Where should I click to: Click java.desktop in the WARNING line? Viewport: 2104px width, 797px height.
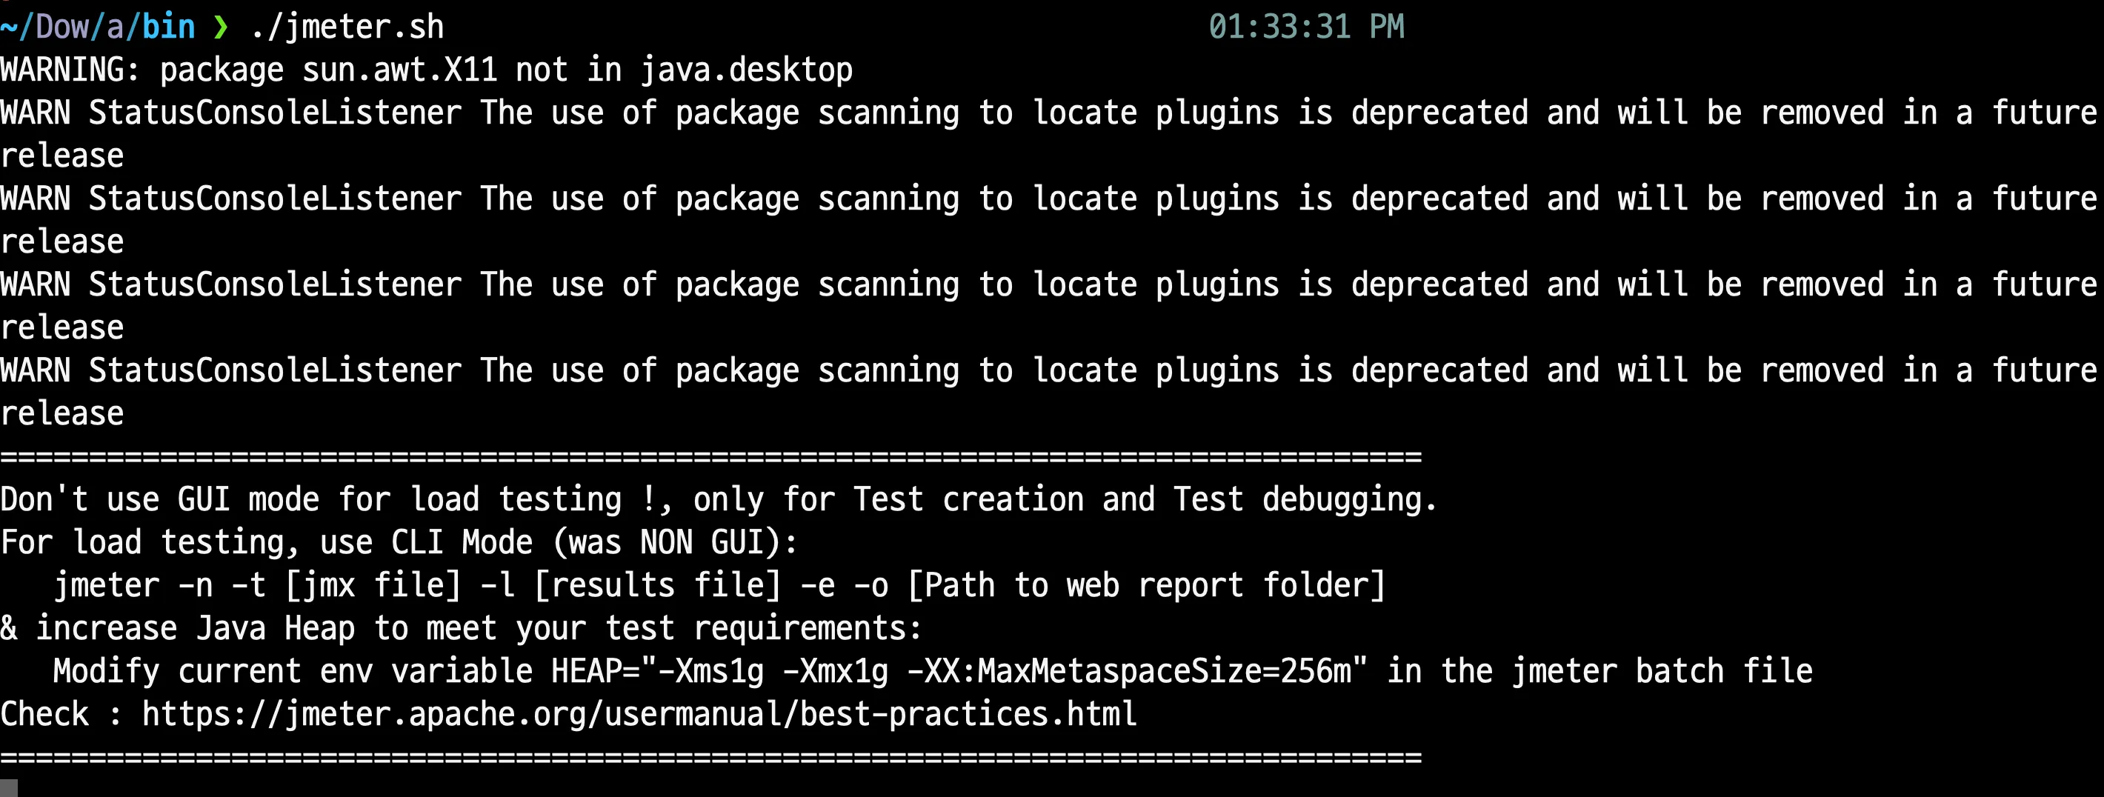[x=747, y=70]
